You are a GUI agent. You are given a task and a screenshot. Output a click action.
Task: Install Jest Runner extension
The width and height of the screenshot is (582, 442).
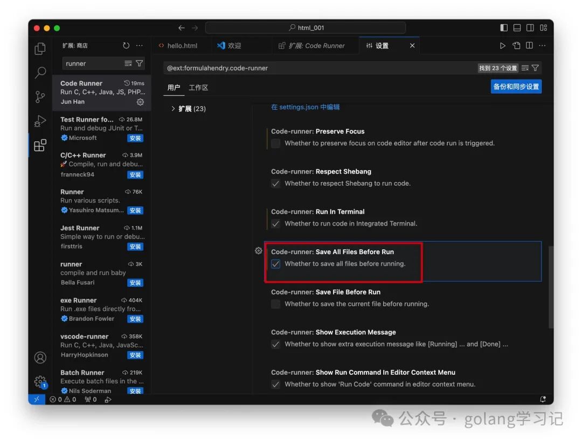[x=135, y=247]
